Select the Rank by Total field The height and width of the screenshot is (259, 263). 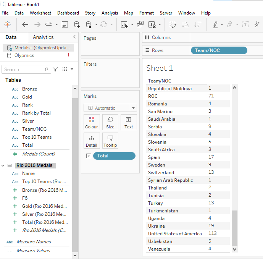point(36,113)
